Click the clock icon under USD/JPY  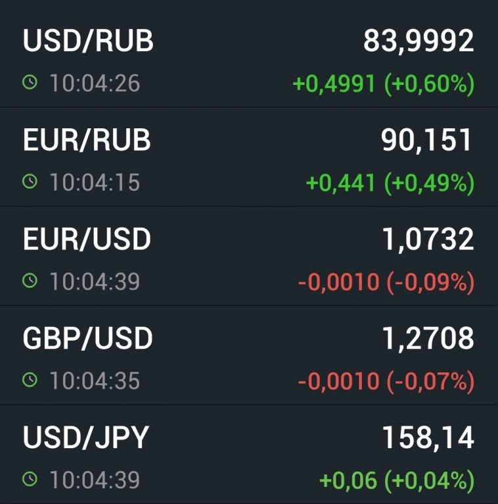(30, 480)
